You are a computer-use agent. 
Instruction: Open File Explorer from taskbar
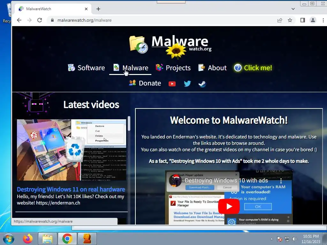coord(48,239)
